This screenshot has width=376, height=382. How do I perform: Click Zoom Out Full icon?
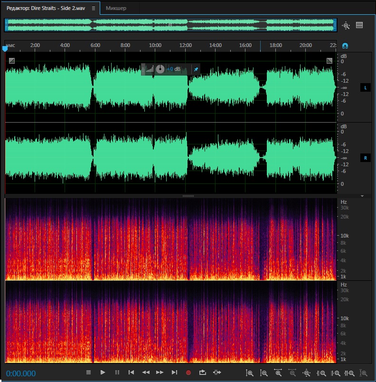click(307, 373)
